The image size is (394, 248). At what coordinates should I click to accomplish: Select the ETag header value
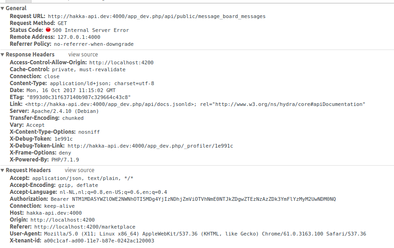point(78,97)
